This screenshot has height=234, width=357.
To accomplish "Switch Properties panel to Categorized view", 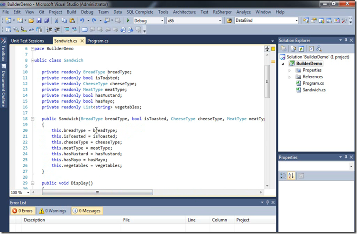I will (x=283, y=176).
